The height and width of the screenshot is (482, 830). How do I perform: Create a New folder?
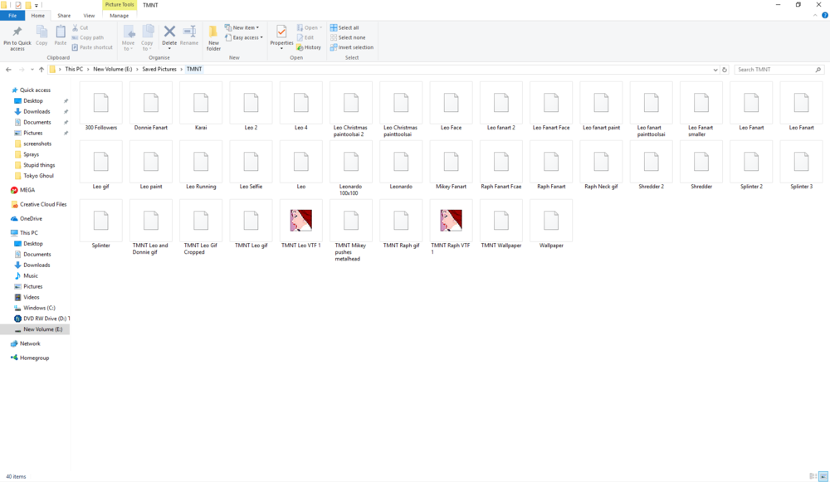coord(213,37)
